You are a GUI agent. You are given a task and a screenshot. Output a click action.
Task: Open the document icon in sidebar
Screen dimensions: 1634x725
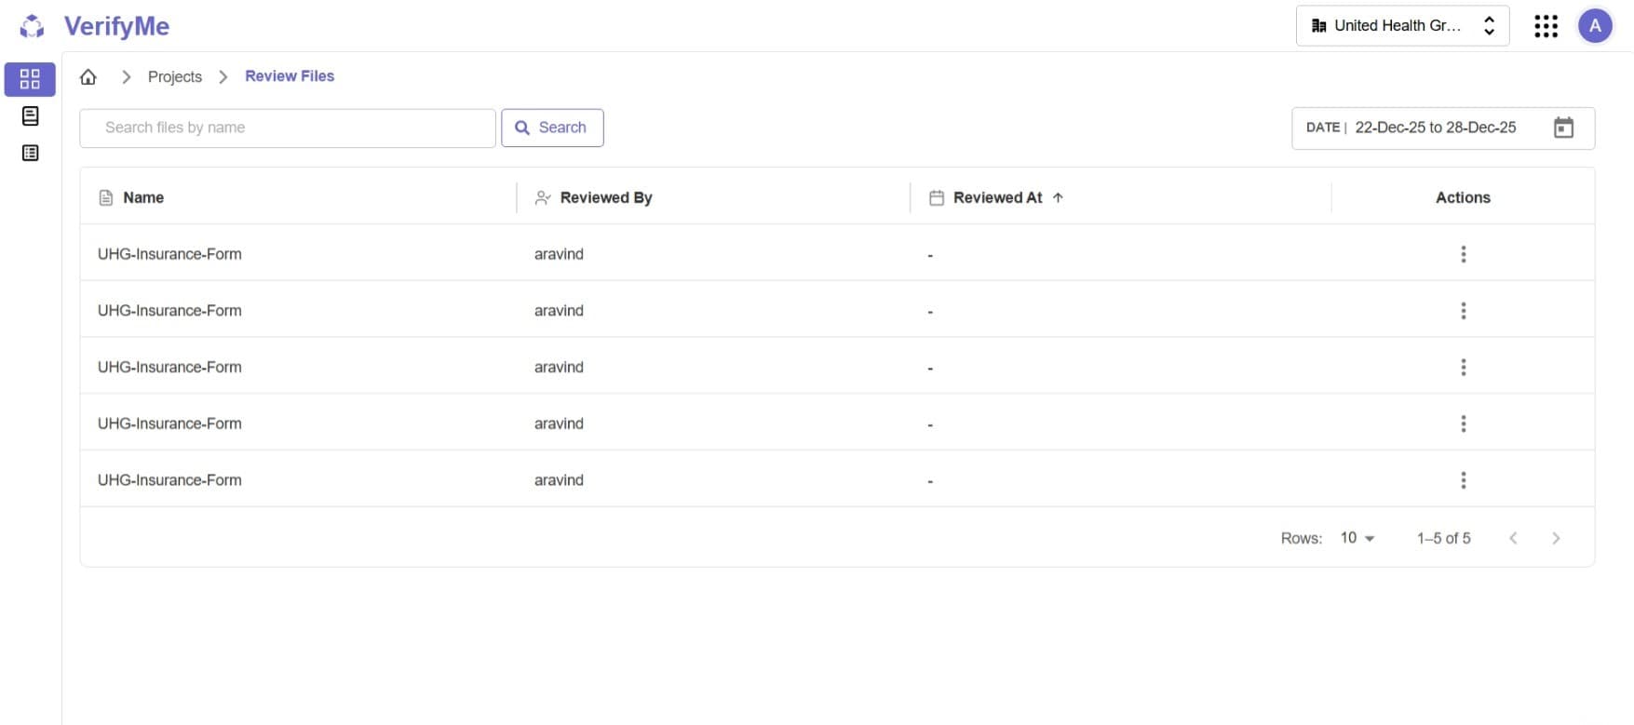click(30, 116)
